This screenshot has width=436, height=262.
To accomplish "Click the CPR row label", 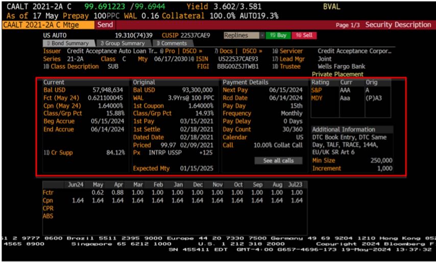I will tap(48, 208).
